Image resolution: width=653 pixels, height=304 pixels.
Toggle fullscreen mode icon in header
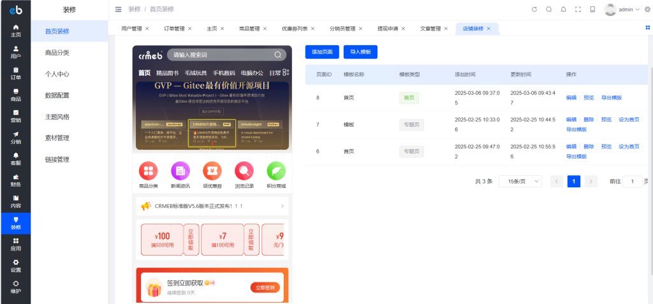tap(578, 10)
